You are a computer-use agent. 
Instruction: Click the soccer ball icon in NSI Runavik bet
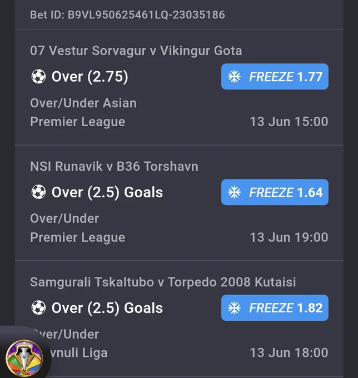38,192
